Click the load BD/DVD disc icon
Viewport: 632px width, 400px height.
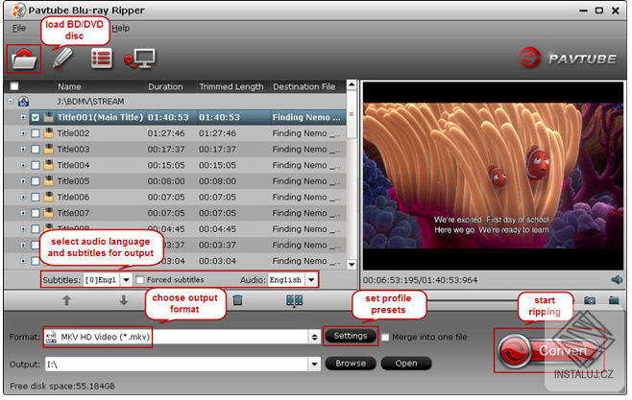click(x=24, y=59)
